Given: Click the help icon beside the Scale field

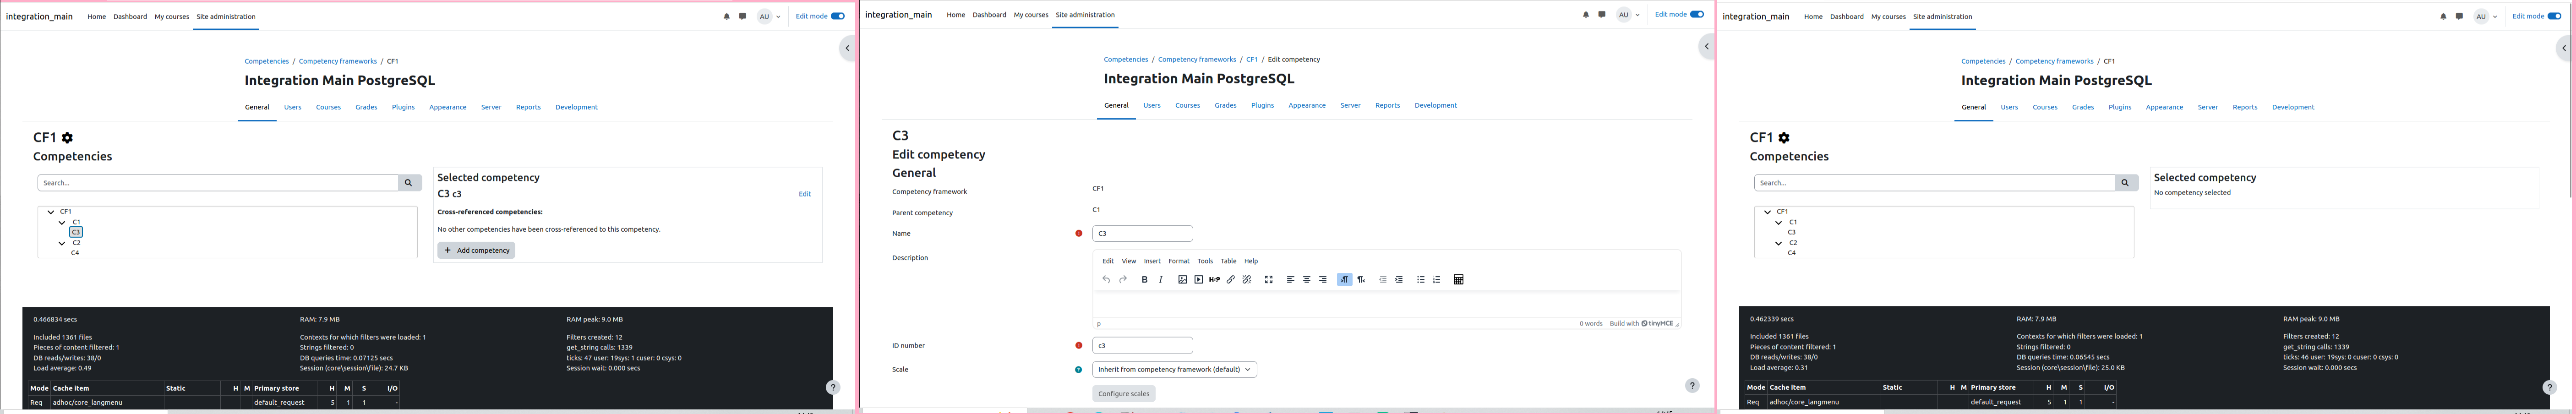Looking at the screenshot, I should 1078,370.
